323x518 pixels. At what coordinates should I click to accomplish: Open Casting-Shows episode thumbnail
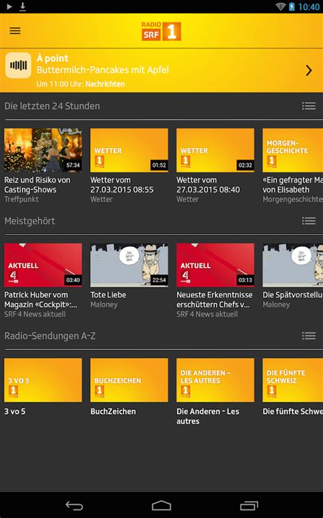(x=43, y=150)
